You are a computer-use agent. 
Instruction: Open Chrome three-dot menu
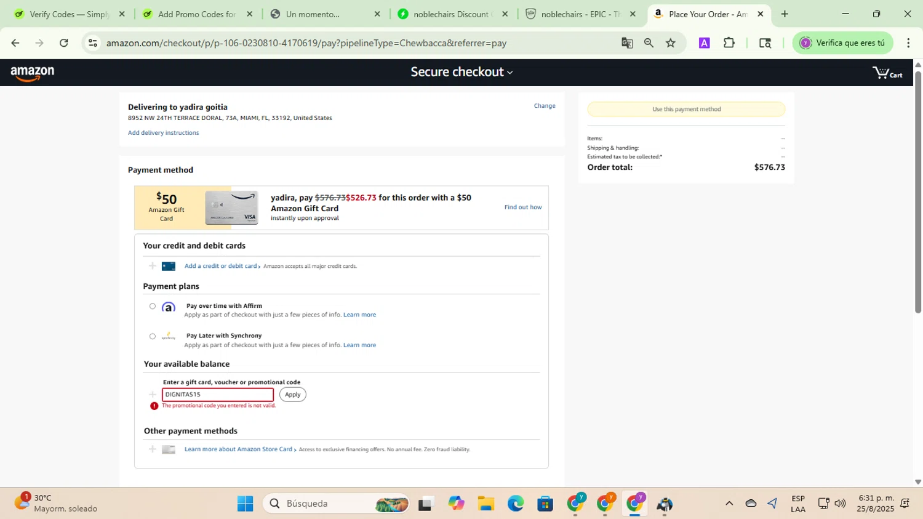click(x=908, y=43)
